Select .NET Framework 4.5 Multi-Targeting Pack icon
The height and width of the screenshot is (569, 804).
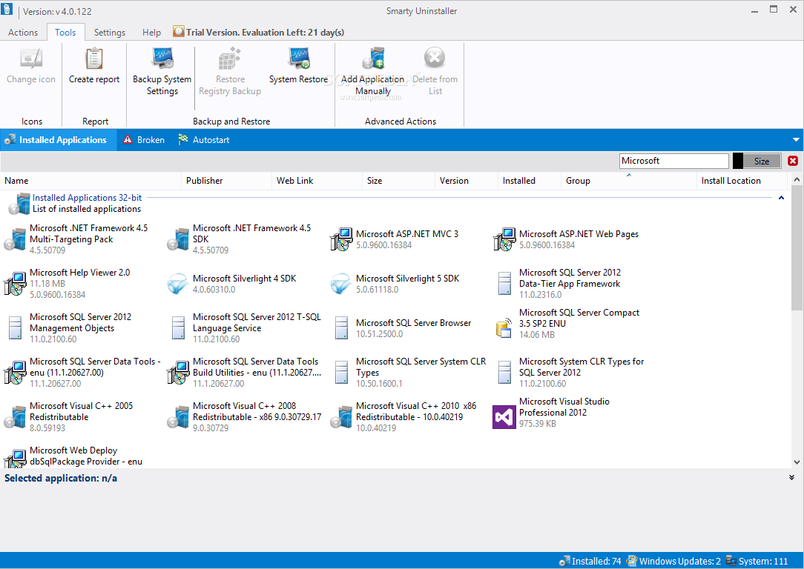pyautogui.click(x=15, y=239)
